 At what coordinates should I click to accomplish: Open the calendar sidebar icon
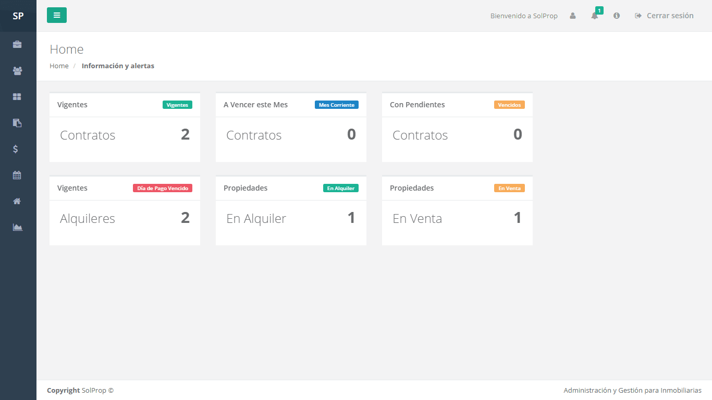pos(17,175)
